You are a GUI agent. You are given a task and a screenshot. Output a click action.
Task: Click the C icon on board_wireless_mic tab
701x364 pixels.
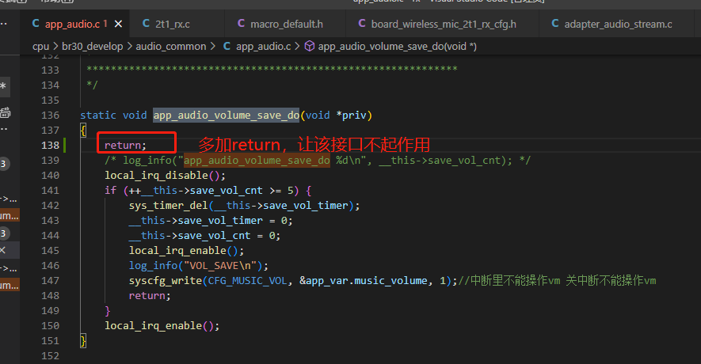click(362, 23)
